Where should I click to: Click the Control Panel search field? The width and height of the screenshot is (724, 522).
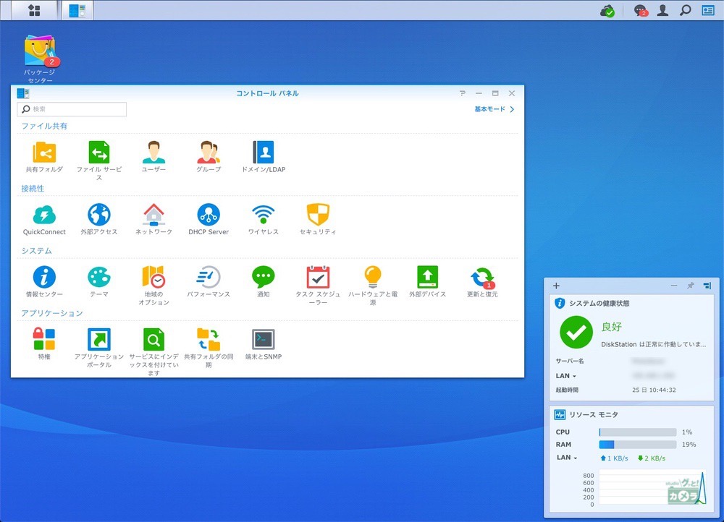72,109
